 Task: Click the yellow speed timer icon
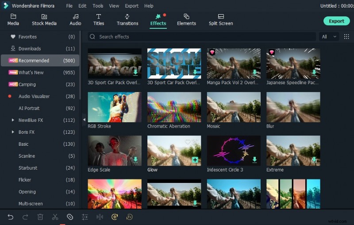pos(129,217)
